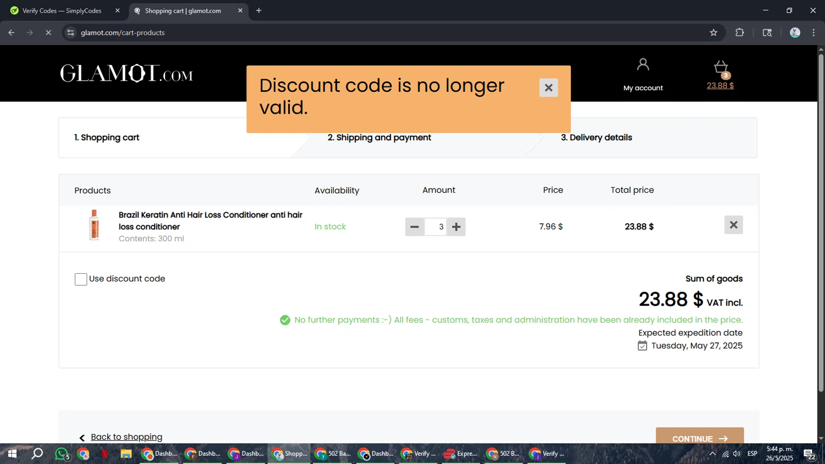The height and width of the screenshot is (464, 825).
Task: Click the green checkmark icon beside No further payments
Action: [285, 320]
